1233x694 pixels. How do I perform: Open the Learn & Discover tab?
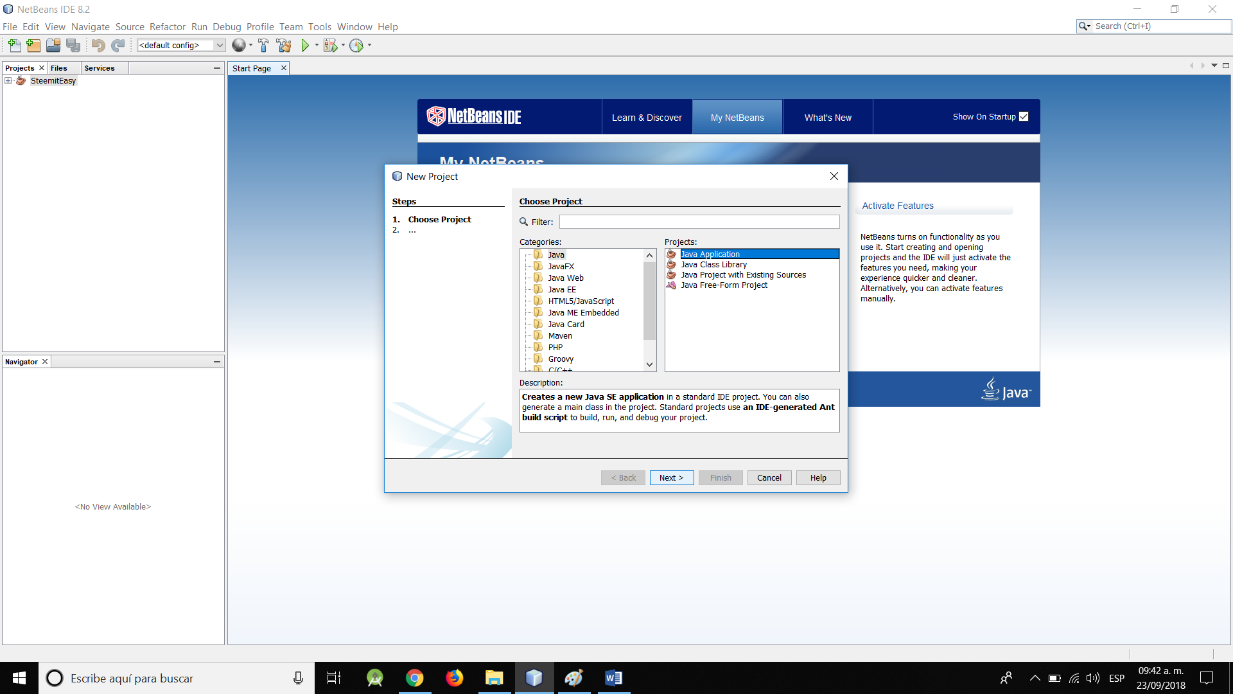pos(647,117)
